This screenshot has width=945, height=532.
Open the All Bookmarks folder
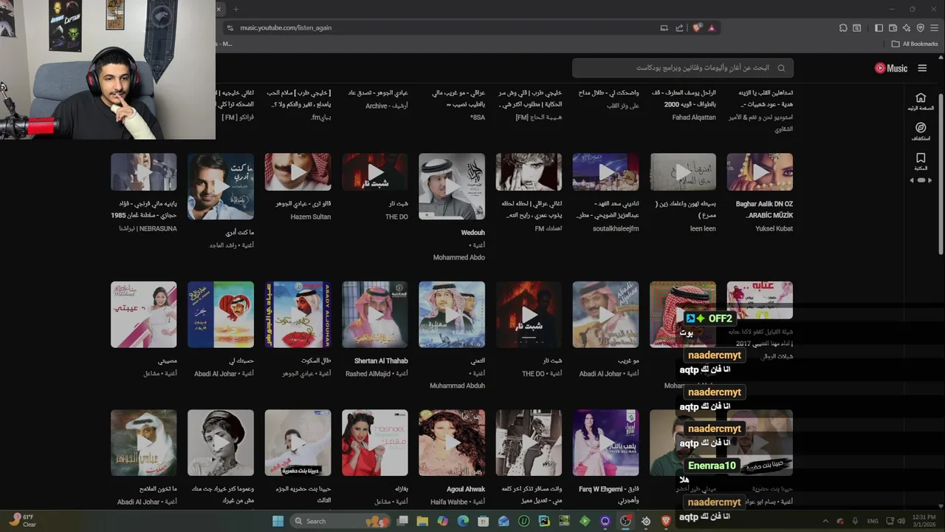[915, 44]
